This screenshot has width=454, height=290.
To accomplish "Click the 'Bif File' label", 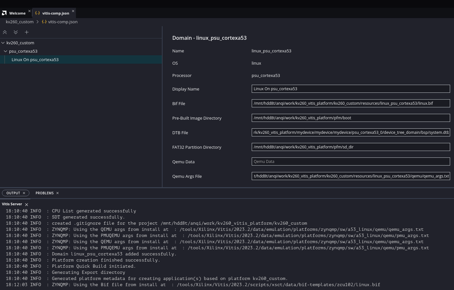I will [179, 104].
